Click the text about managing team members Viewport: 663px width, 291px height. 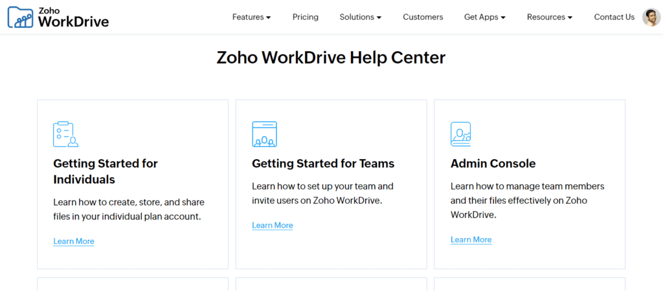[527, 200]
